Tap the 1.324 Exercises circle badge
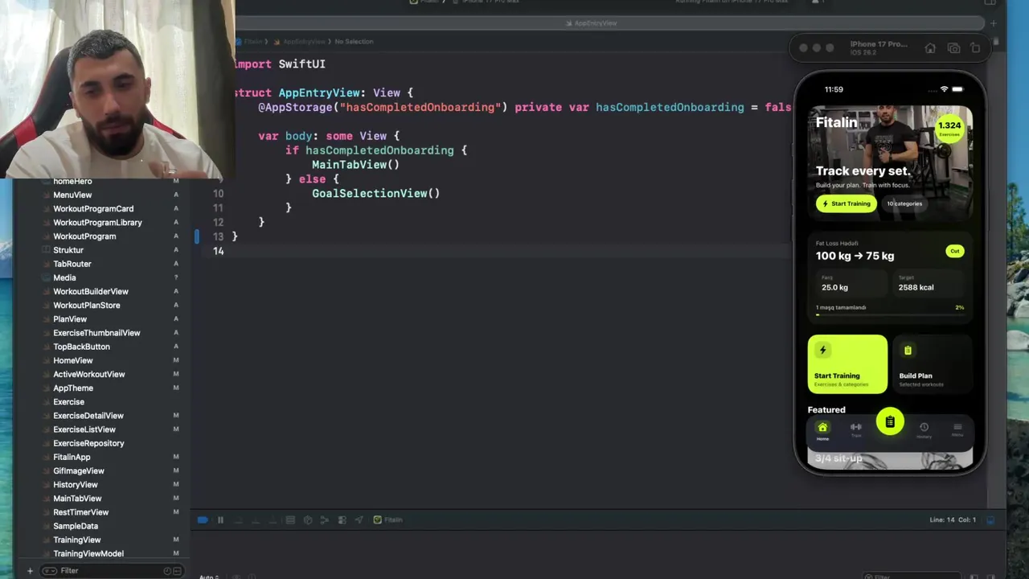The height and width of the screenshot is (579, 1029). pyautogui.click(x=949, y=128)
